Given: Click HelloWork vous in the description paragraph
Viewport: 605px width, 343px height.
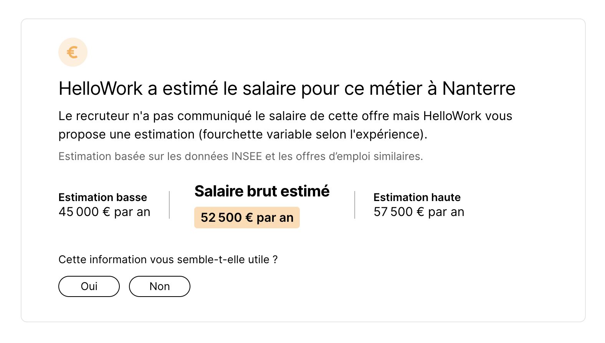Looking at the screenshot, I should coord(468,116).
